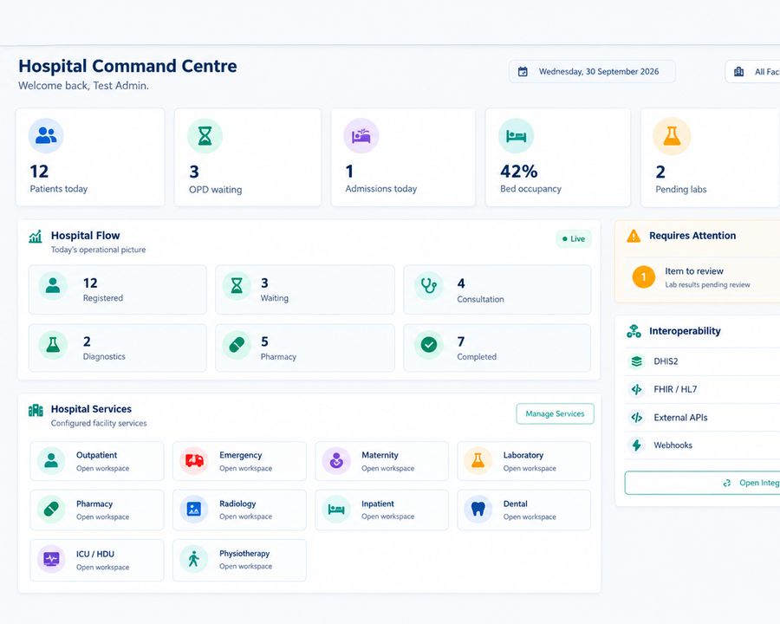Click the DHIS2 layers icon
The height and width of the screenshot is (624, 780).
(637, 361)
